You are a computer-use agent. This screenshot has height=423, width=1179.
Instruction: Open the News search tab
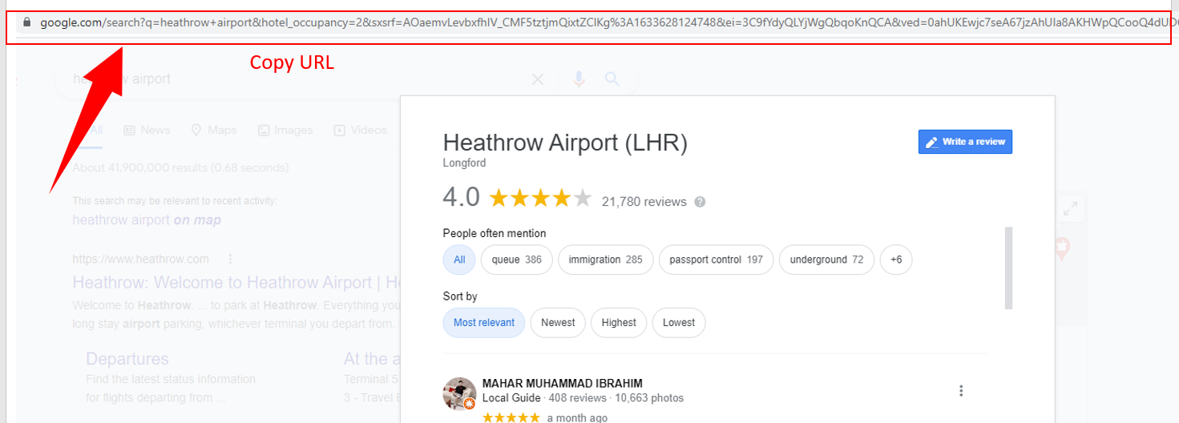tap(147, 130)
